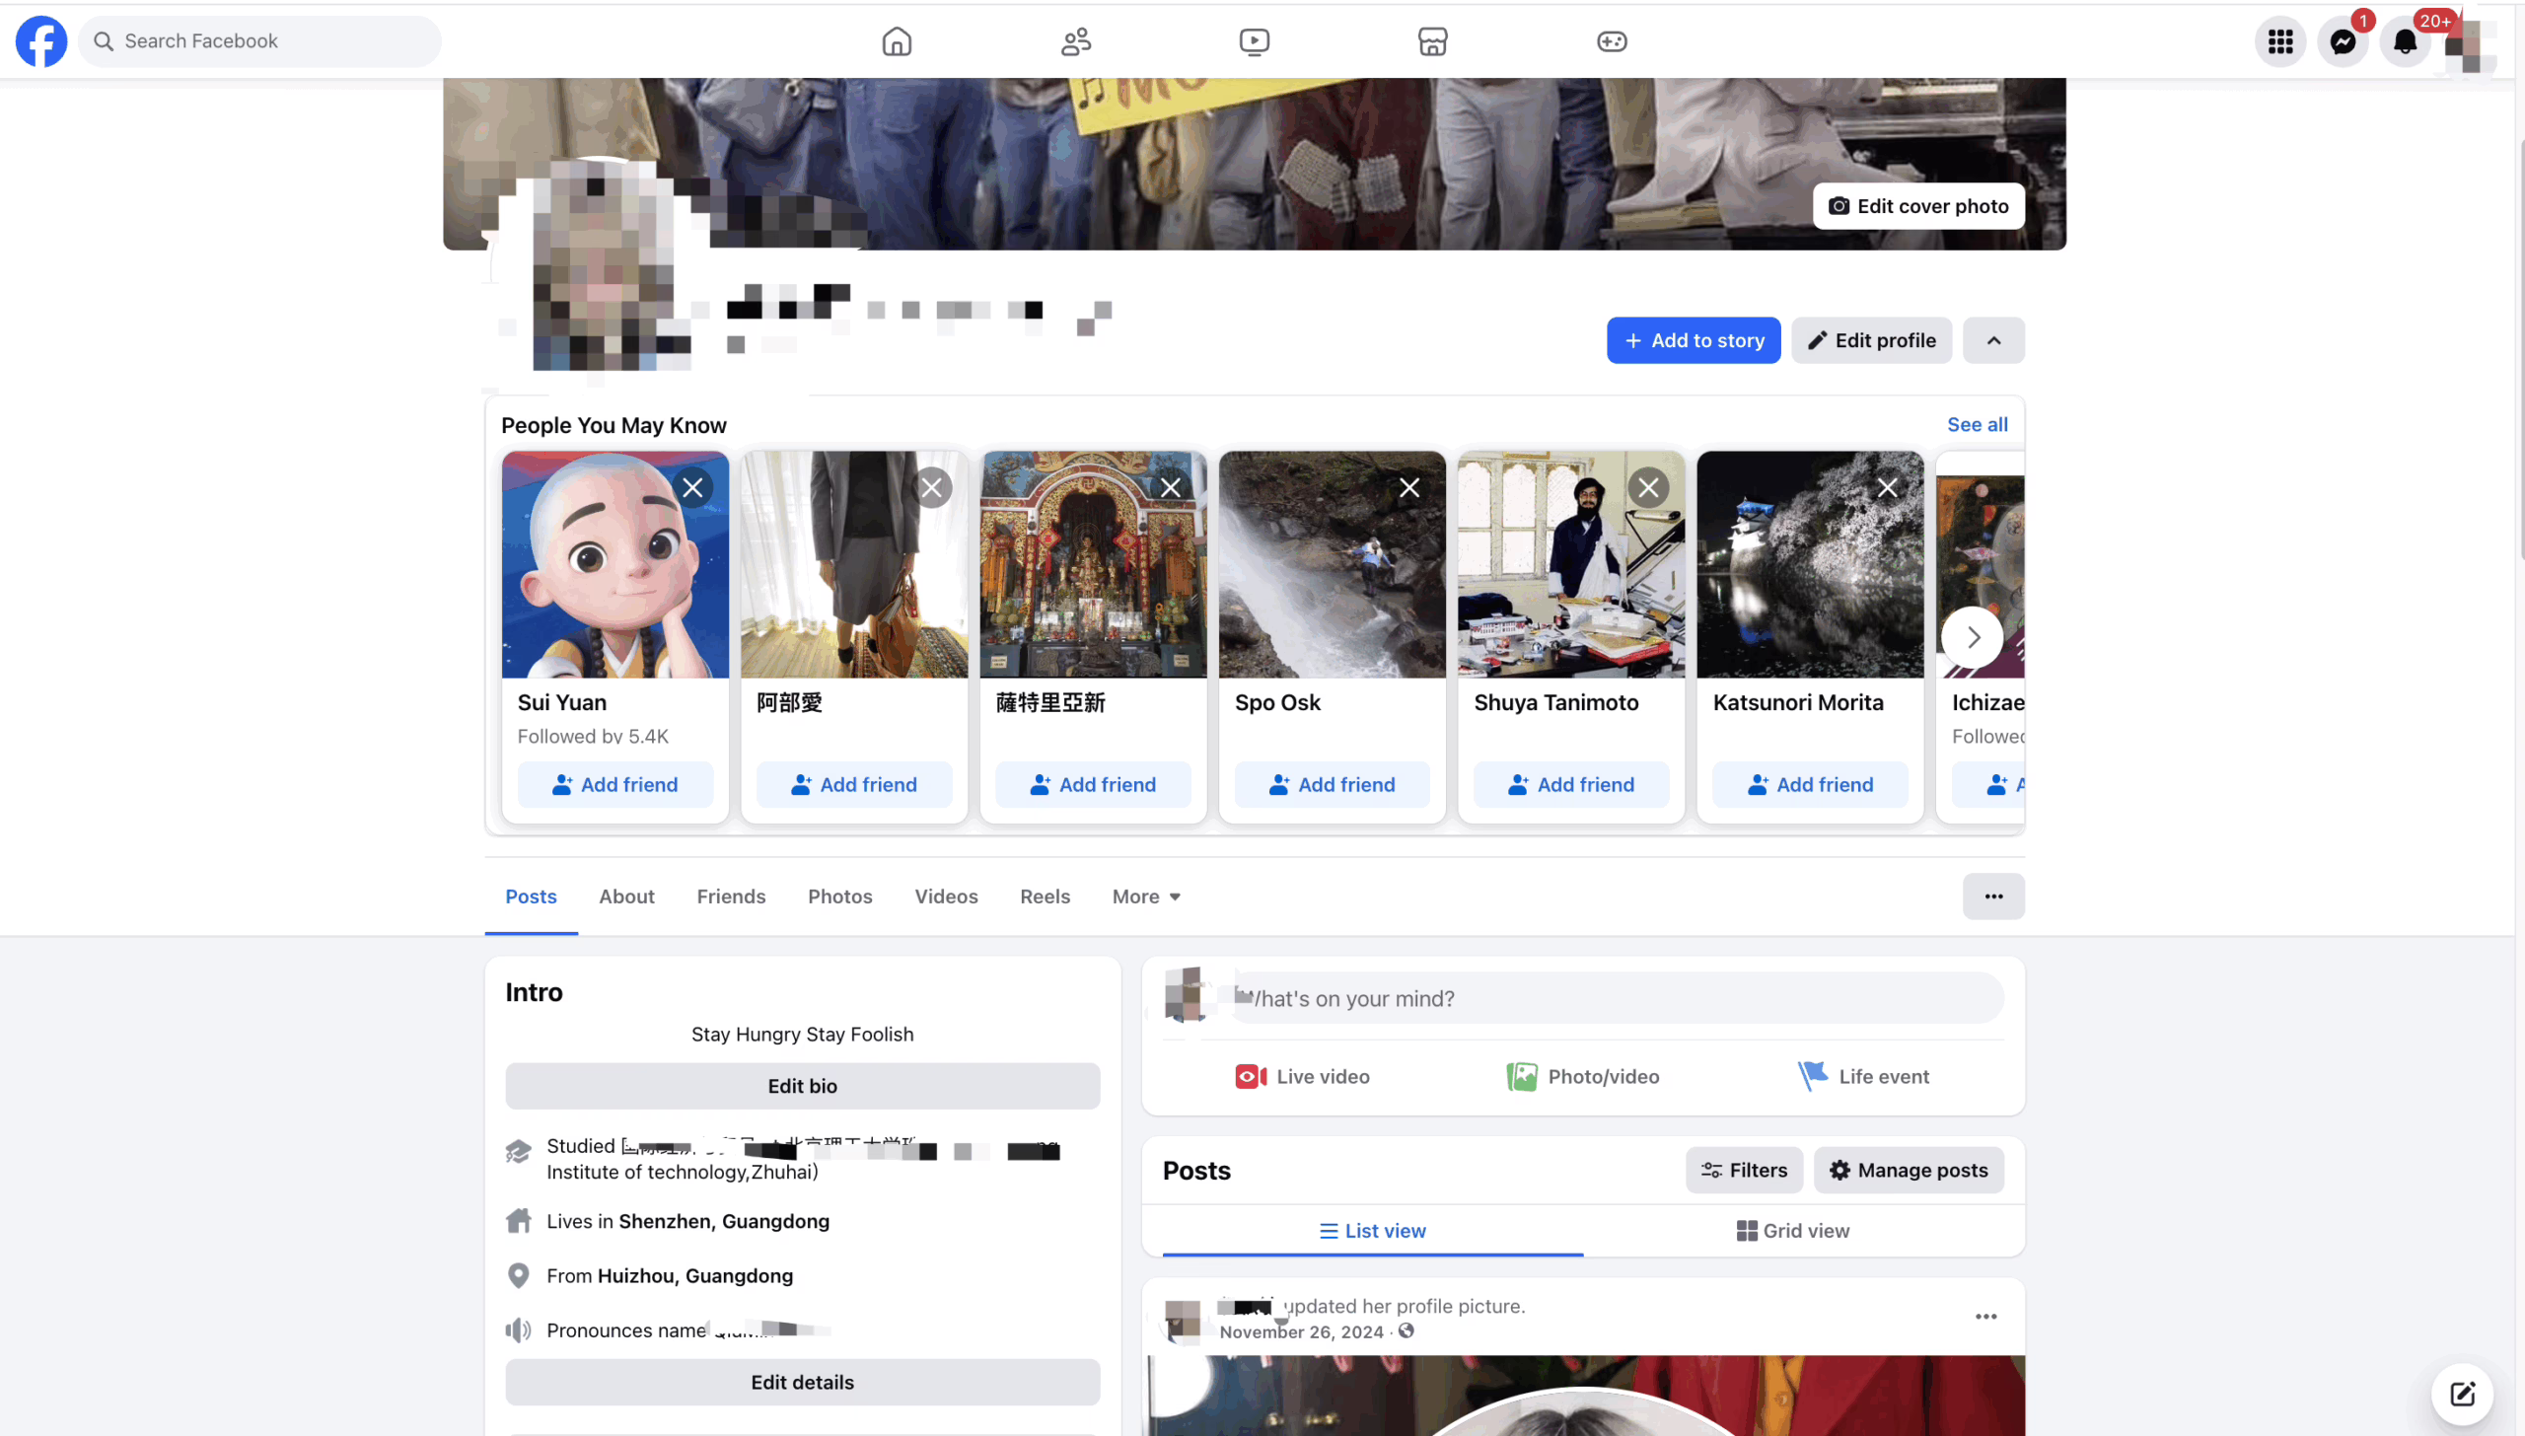
Task: Switch posts to List view
Action: (x=1372, y=1231)
